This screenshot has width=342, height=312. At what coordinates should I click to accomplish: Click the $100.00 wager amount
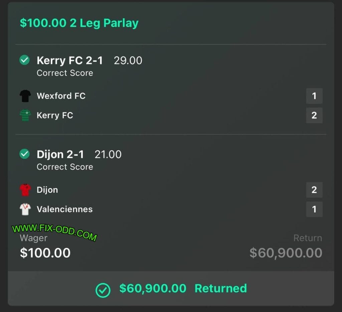pyautogui.click(x=45, y=253)
